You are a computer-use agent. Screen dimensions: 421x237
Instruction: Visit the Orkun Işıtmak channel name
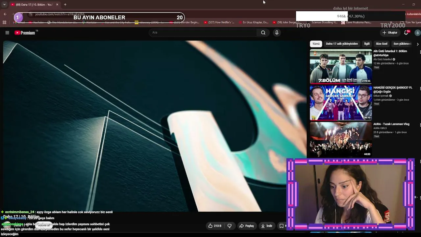pyautogui.click(x=381, y=96)
